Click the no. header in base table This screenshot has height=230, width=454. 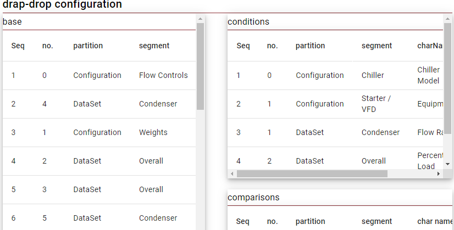pos(48,46)
